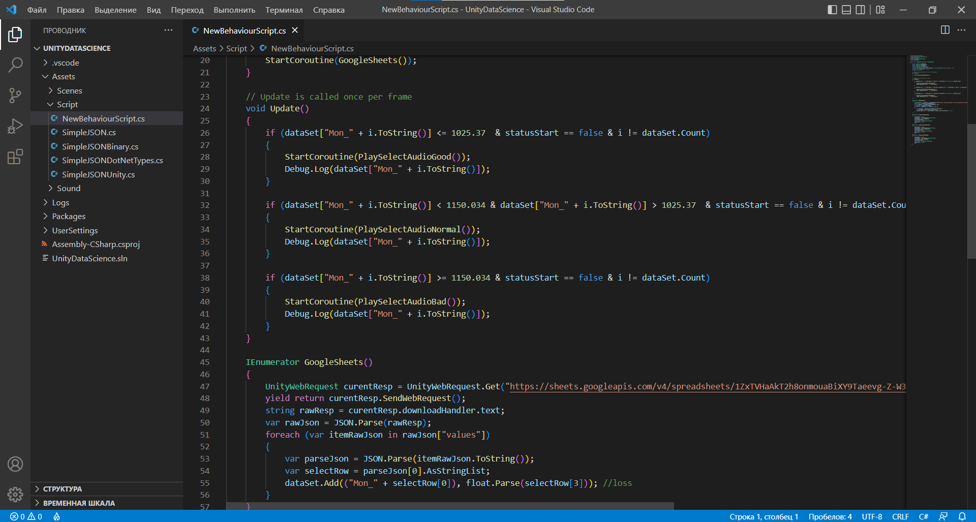Open the Run and Debug panel
Screen dimensions: 976x522
click(x=15, y=126)
